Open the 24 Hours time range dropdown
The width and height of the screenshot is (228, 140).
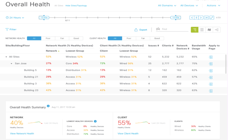pos(15,18)
